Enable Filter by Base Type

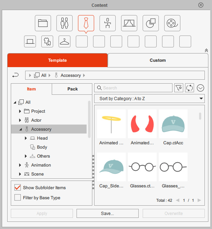tap(18, 198)
